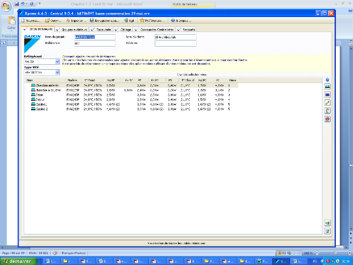
Task: Click the Windows démarrer Start button
Action: click(x=17, y=261)
